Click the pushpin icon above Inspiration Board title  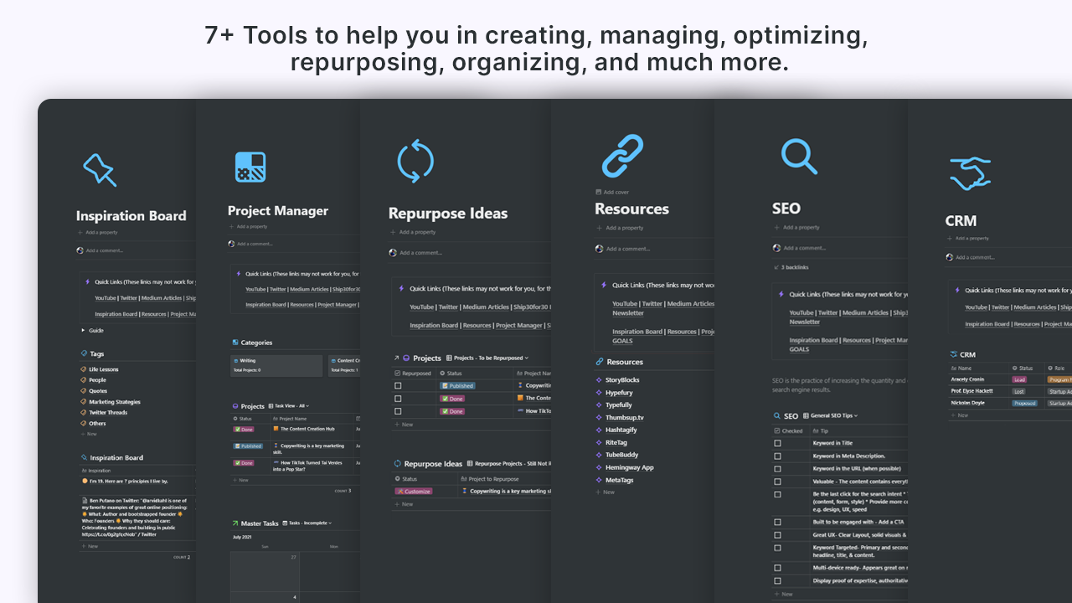point(100,169)
